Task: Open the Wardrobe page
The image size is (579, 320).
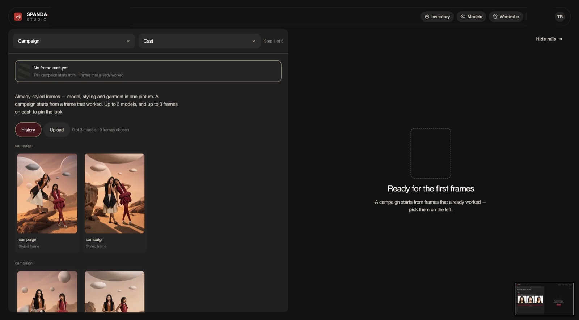Action: 506,17
